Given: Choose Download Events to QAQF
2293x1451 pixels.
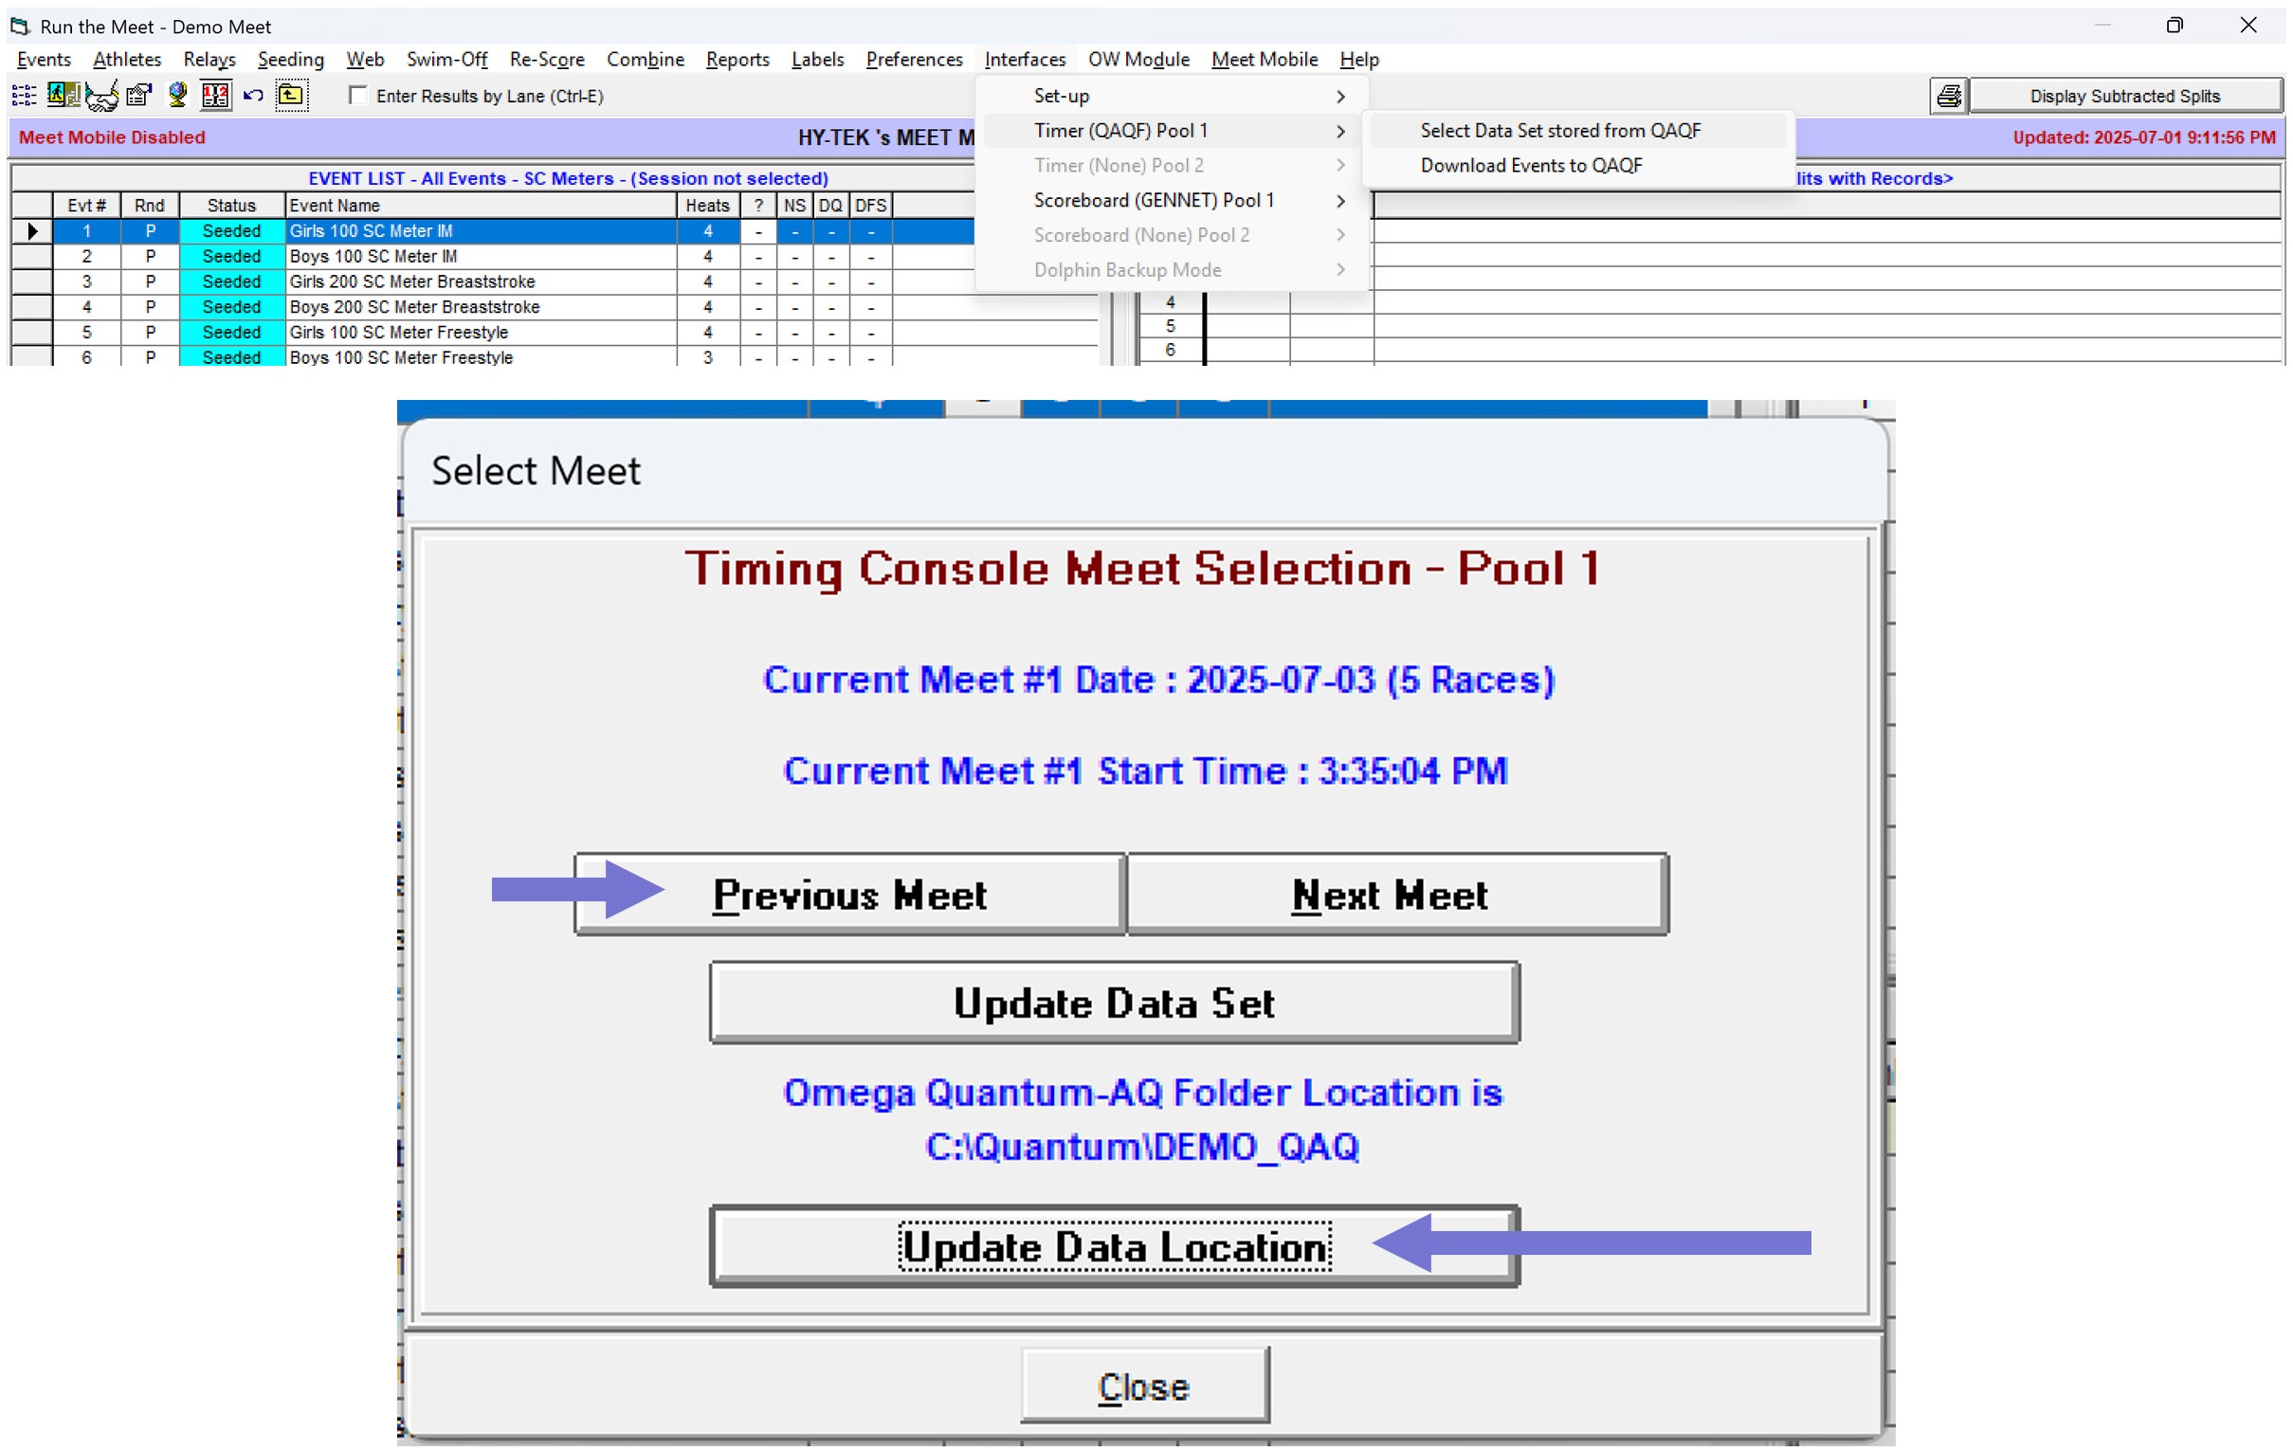Looking at the screenshot, I should click(x=1531, y=166).
